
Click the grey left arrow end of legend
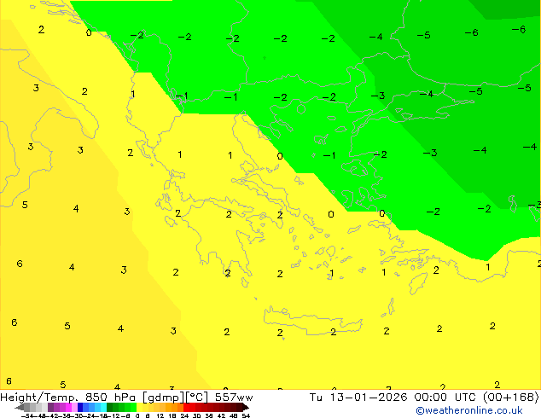click(20, 407)
